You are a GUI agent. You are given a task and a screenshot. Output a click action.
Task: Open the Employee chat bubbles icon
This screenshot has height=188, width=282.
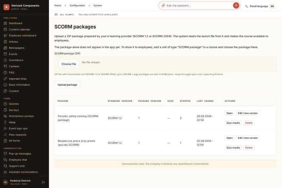point(5,160)
